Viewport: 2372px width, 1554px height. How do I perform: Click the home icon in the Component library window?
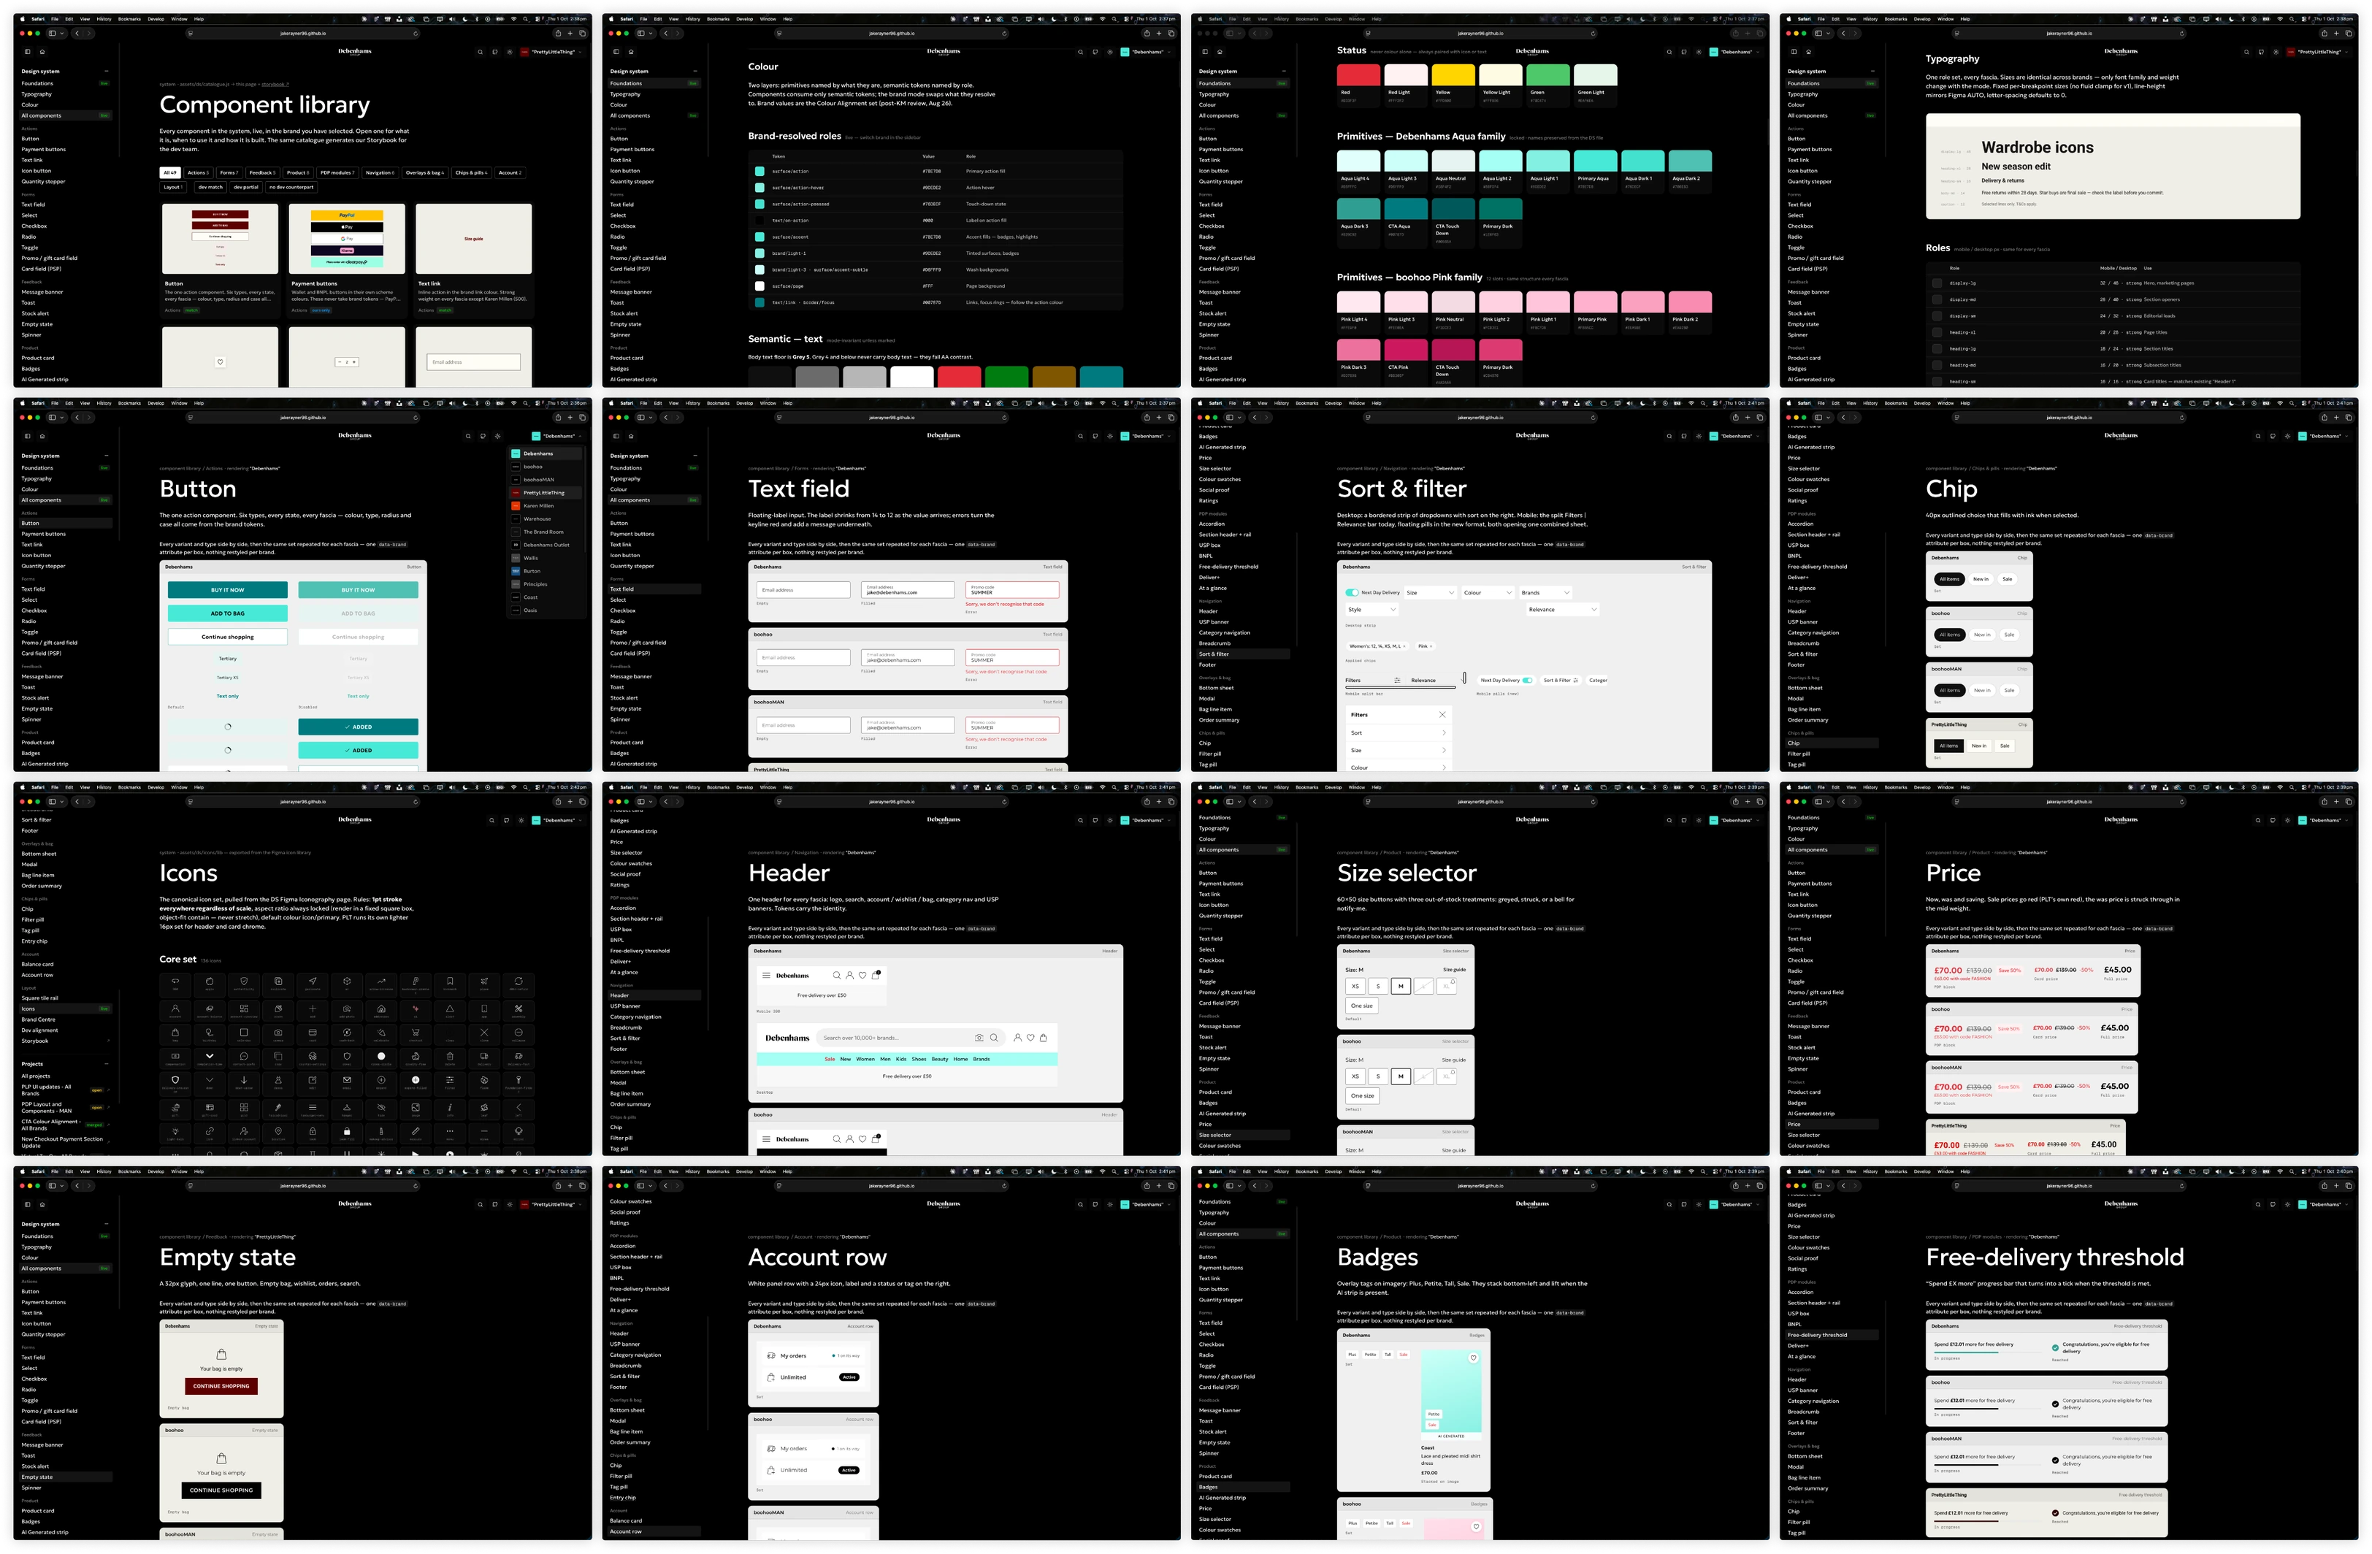[42, 52]
